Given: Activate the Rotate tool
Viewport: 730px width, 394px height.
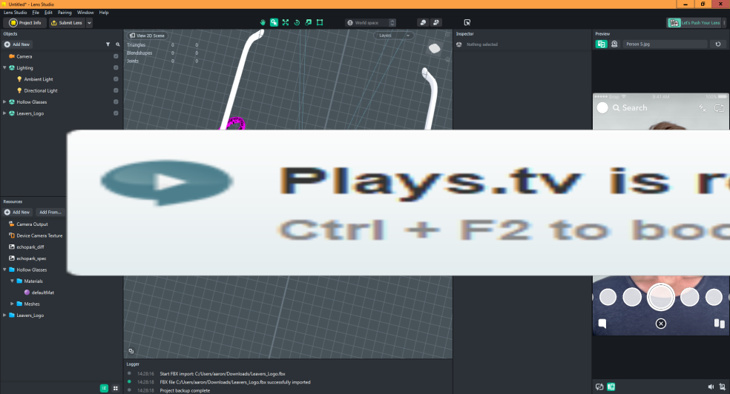Looking at the screenshot, I should pyautogui.click(x=297, y=22).
